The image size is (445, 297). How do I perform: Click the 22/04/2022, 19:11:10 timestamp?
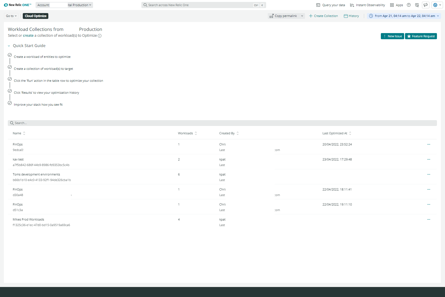pyautogui.click(x=337, y=205)
